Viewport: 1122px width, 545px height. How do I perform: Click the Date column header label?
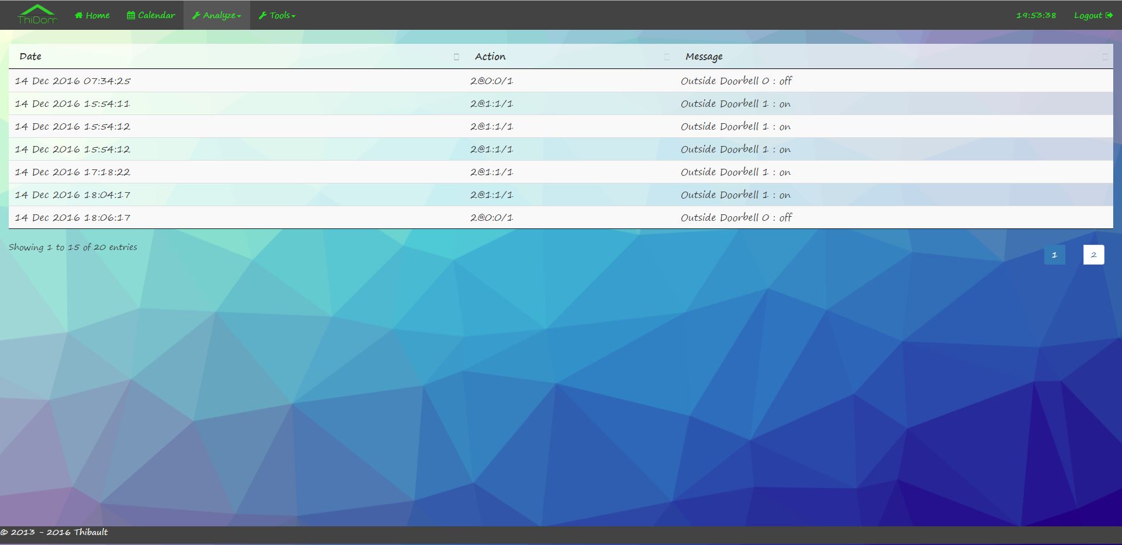[x=30, y=57]
